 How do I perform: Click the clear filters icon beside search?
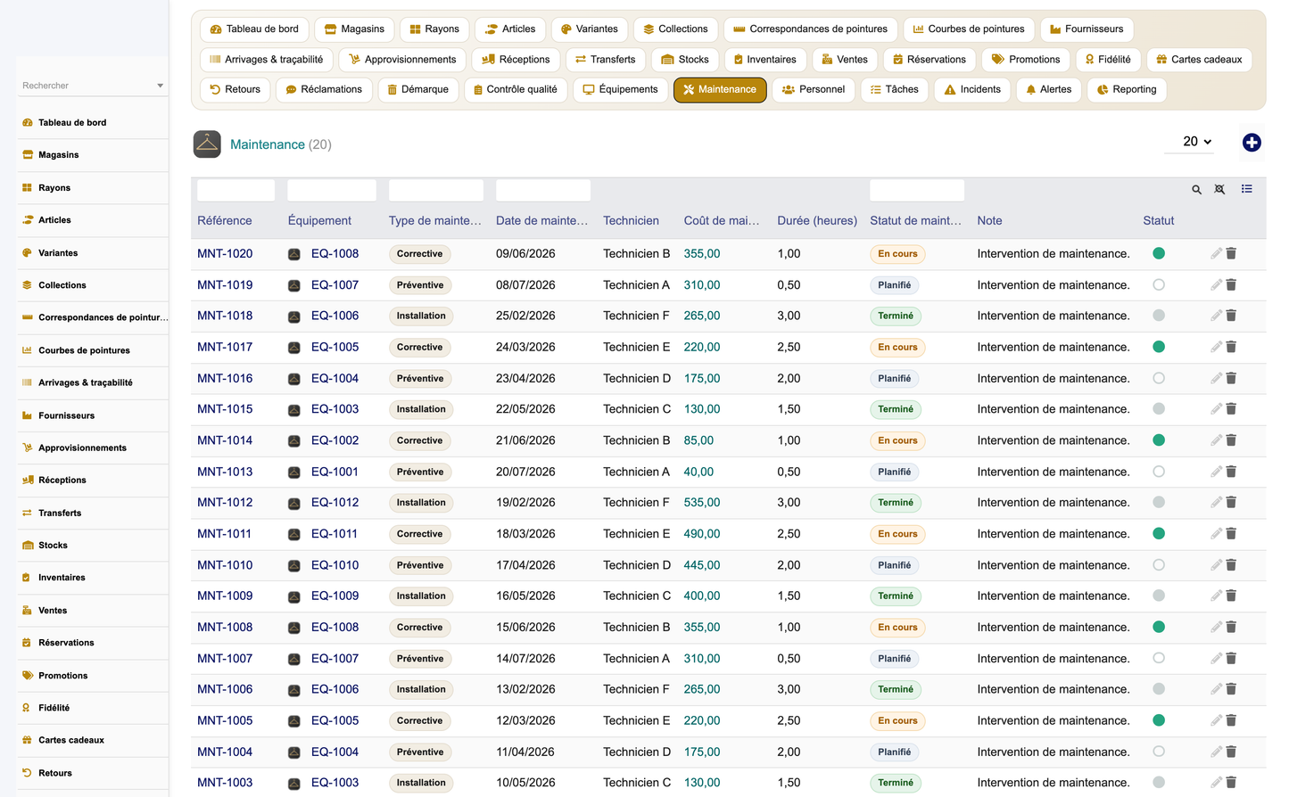[x=1219, y=189]
